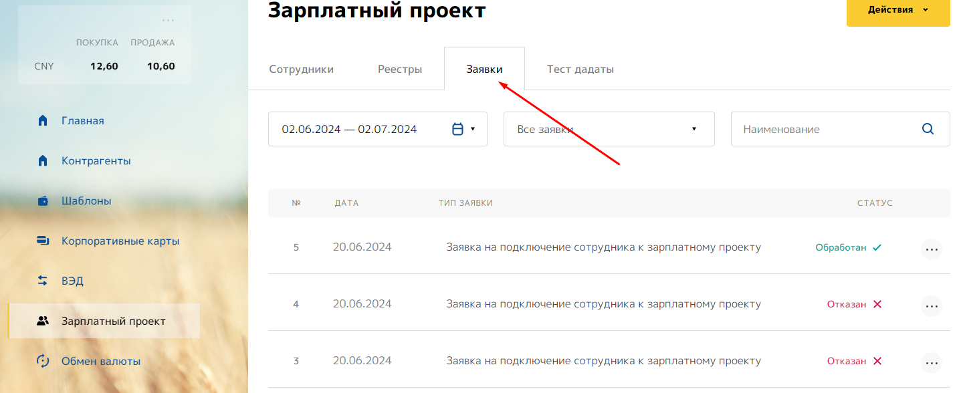Expand the Действия dropdown button

897,10
